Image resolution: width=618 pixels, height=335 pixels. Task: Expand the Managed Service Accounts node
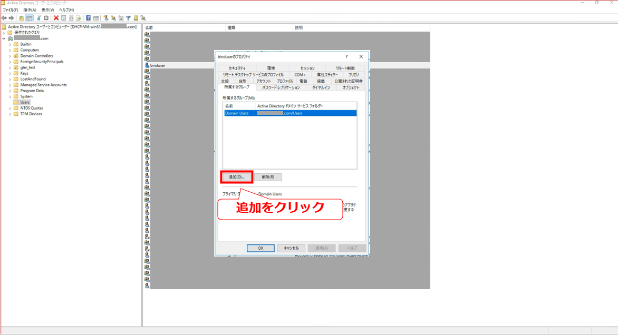click(9, 85)
